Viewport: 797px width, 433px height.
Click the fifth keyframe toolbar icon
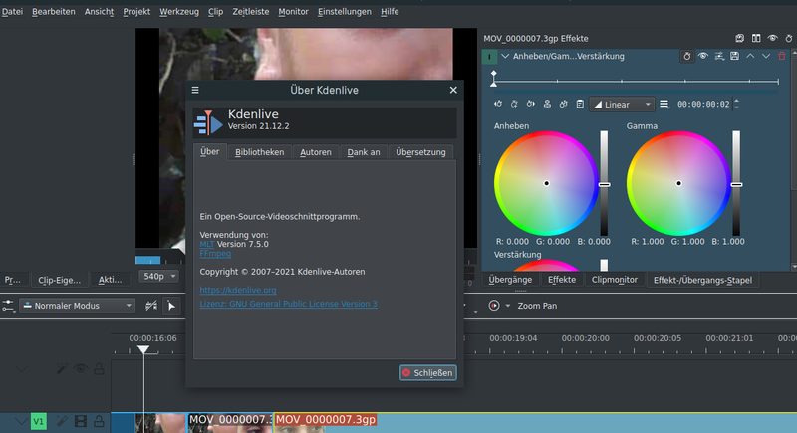point(563,104)
